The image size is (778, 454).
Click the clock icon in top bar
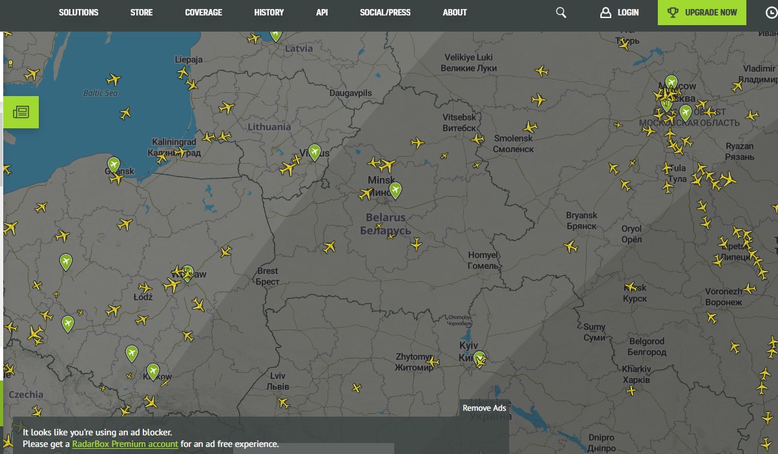(x=769, y=13)
